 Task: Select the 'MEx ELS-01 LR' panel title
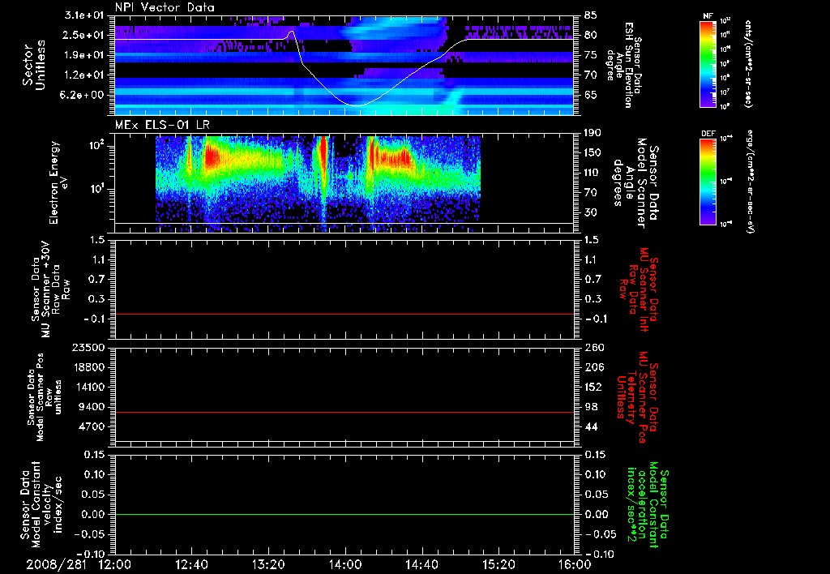(x=161, y=125)
